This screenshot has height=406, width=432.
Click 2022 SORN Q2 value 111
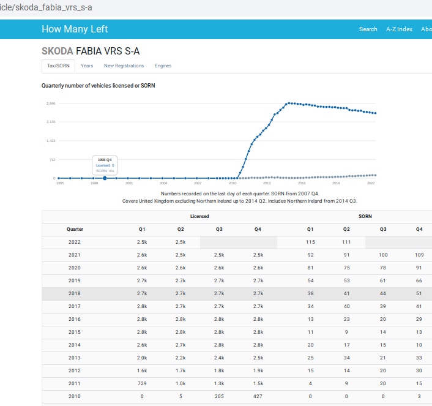[346, 242]
